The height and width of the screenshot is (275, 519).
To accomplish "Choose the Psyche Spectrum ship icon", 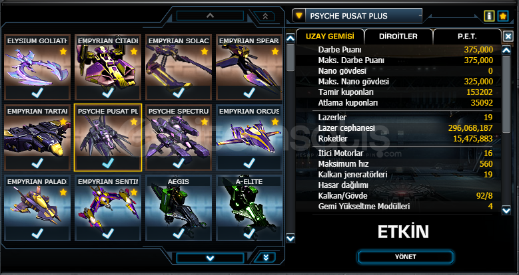I will 179,136.
